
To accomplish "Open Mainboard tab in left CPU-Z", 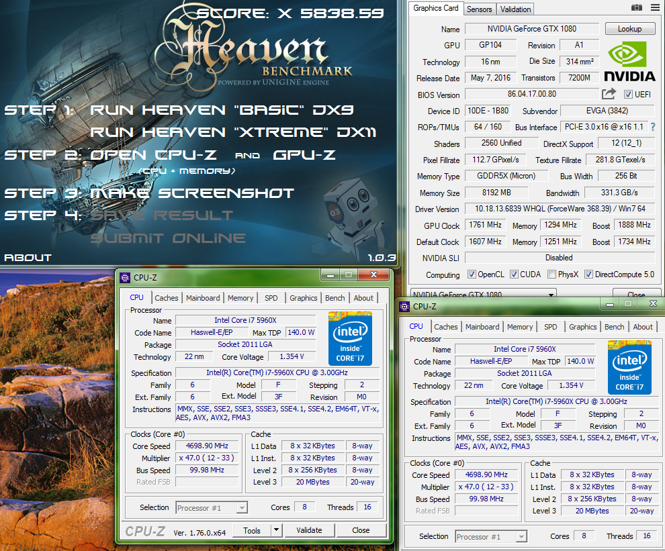I will click(203, 298).
